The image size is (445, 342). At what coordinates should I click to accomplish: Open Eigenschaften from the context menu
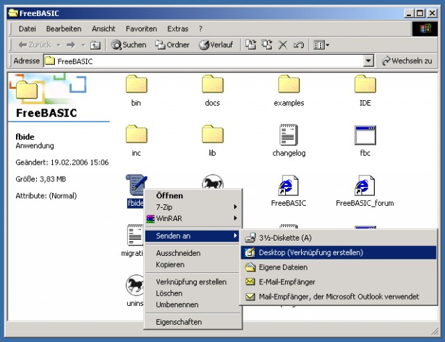[x=193, y=322]
